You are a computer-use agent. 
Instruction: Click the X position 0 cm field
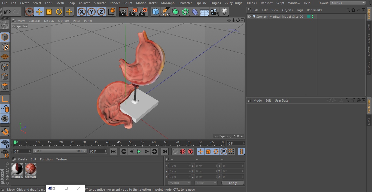(179, 166)
